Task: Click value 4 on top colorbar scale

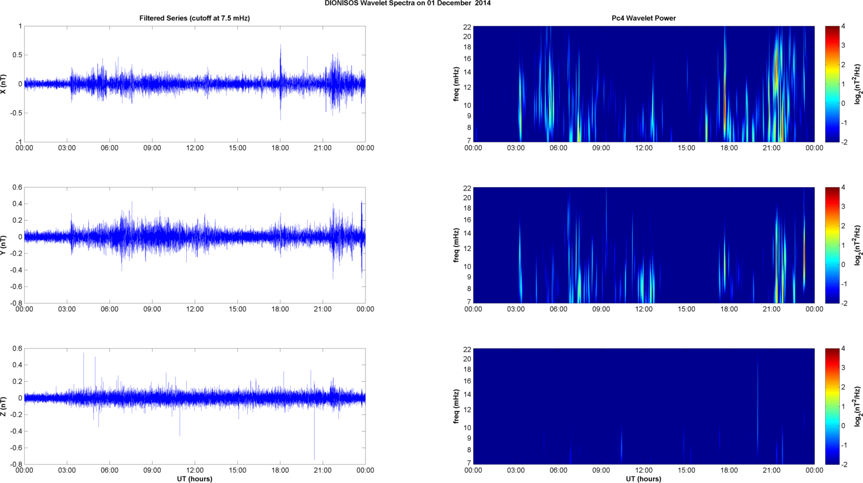Action: 843,27
